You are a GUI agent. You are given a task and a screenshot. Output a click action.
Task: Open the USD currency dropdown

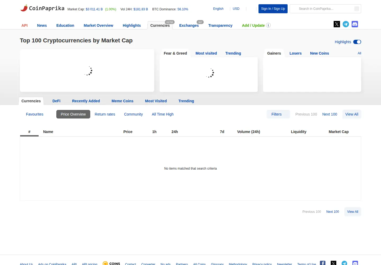pyautogui.click(x=236, y=9)
